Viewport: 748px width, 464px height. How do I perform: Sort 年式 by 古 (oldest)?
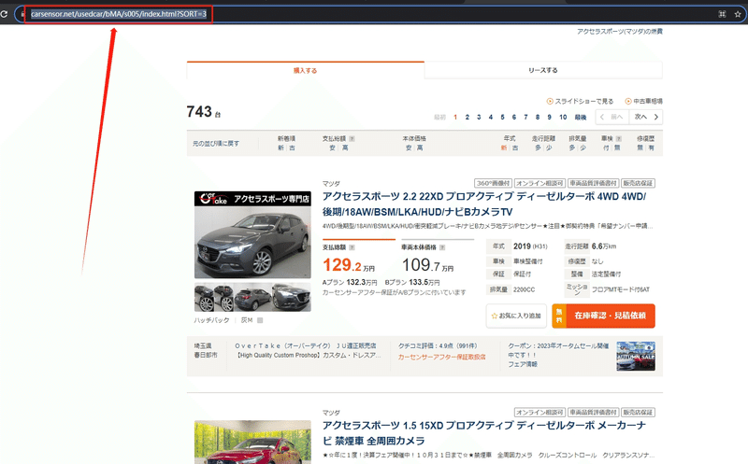point(515,148)
